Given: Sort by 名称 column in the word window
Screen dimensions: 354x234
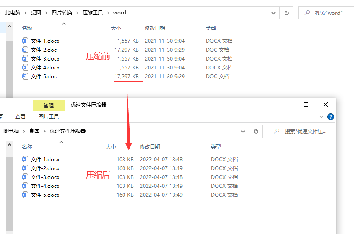Looking at the screenshot, I should coord(27,28).
